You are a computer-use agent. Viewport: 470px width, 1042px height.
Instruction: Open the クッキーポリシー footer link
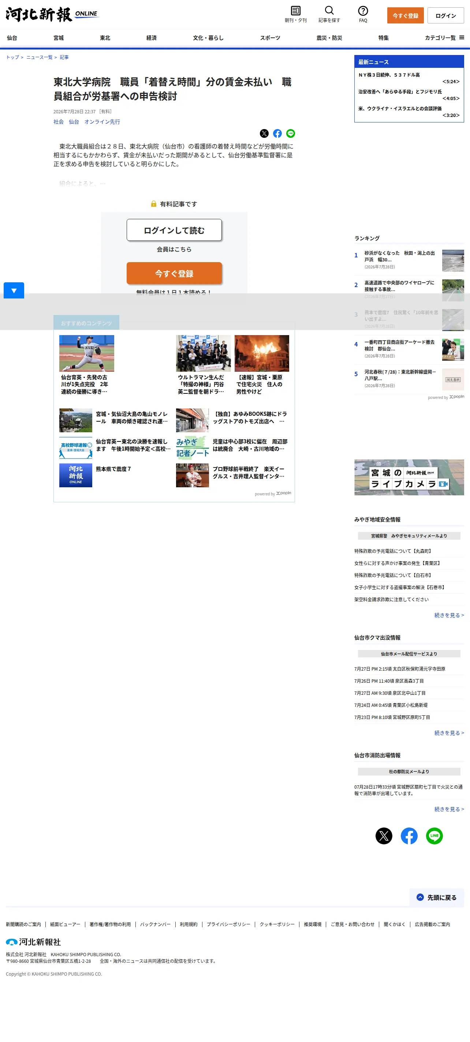coord(277,924)
